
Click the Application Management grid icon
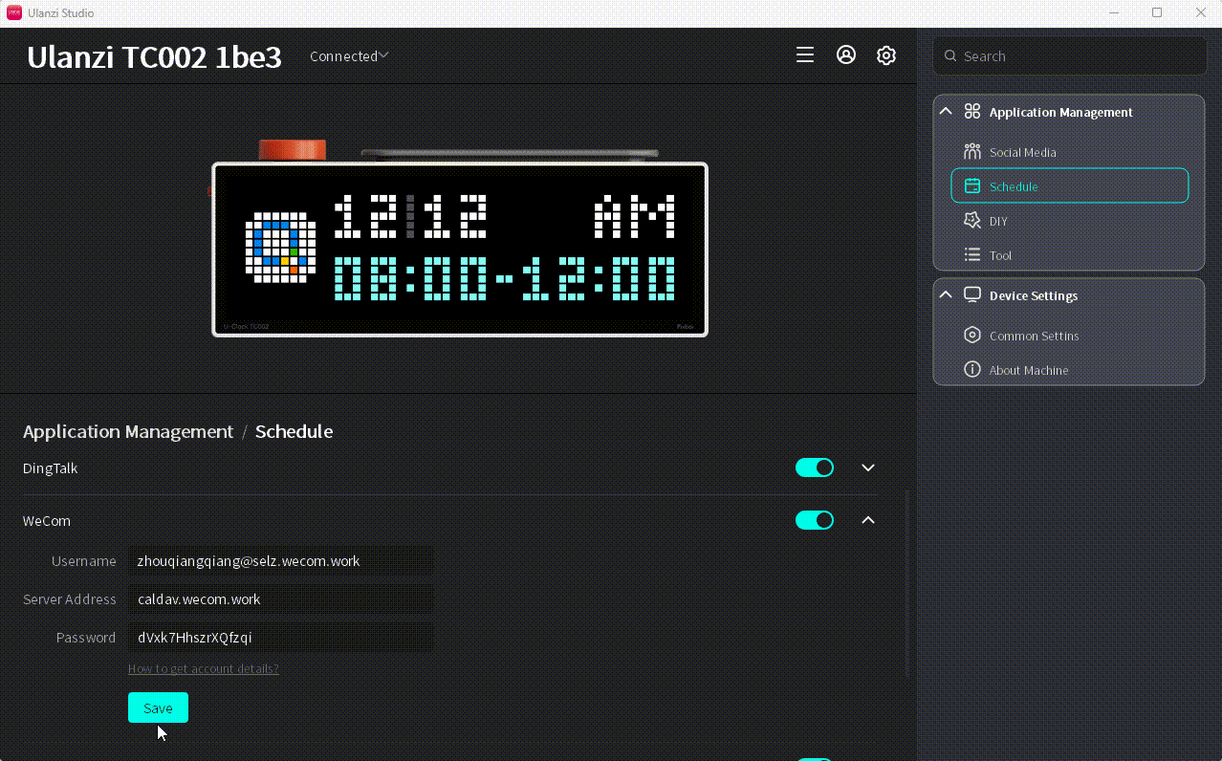(x=972, y=112)
